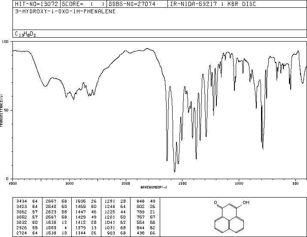The height and width of the screenshot is (237, 307).
Task: Click the 3434 peak entry in the table
Action: 27,201
